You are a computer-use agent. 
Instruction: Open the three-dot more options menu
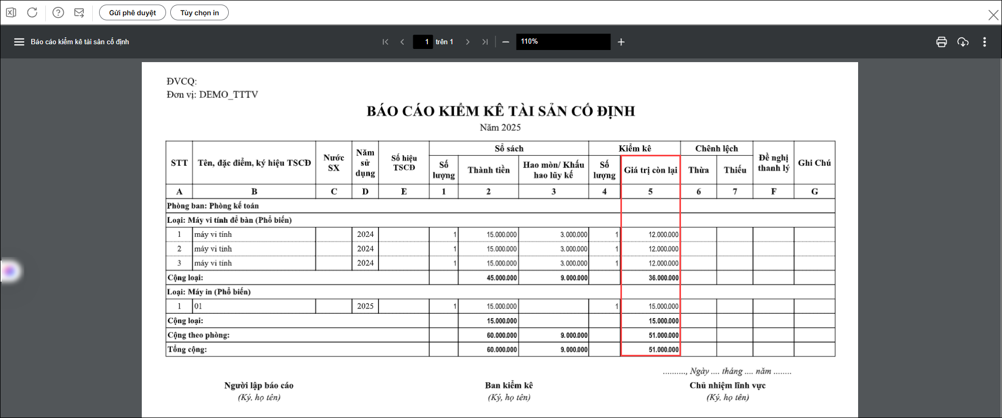point(985,42)
